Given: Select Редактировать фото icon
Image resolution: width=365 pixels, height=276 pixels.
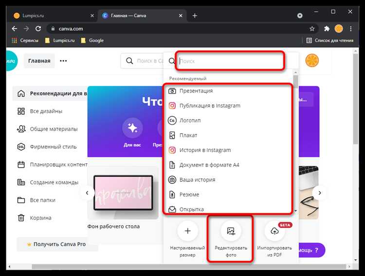Looking at the screenshot, I should pyautogui.click(x=231, y=231).
